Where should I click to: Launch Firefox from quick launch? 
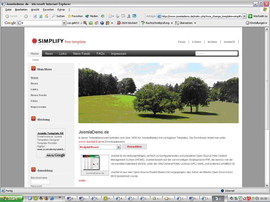click(x=46, y=198)
